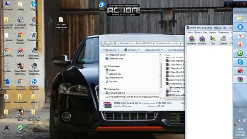This screenshot has width=247, height=139.
Task: Click Packard Bell (C:) in the address breadcrumb
Action: (x=144, y=43)
